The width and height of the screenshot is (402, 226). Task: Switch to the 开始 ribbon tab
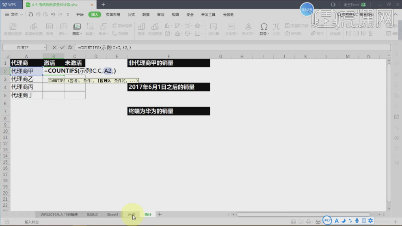80,15
